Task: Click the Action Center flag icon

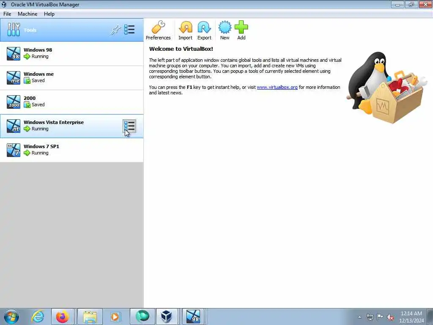Action: [380, 317]
